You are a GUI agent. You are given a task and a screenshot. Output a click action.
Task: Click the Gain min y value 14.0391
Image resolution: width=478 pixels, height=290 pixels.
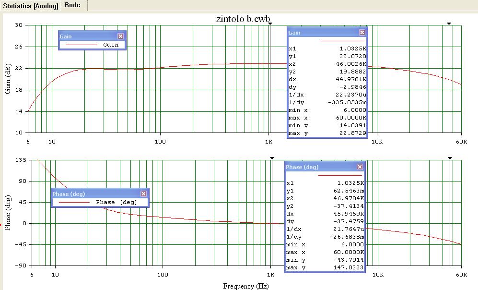(x=353, y=125)
